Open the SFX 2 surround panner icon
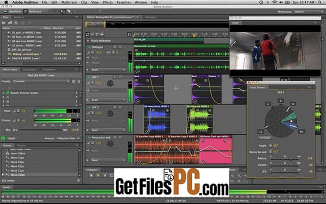Viewport: 326px width, 204px height. (x=110, y=114)
